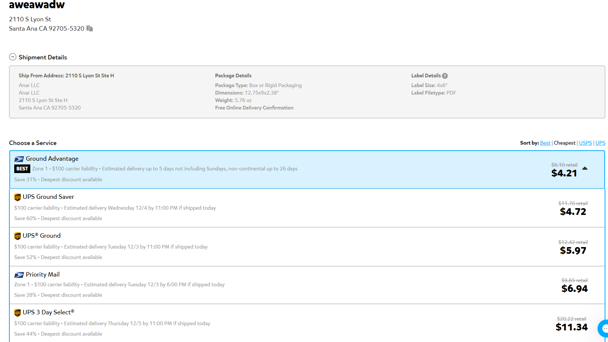Click USPS logo beside Ground Advantage
Image resolution: width=608 pixels, height=342 pixels.
(19, 159)
